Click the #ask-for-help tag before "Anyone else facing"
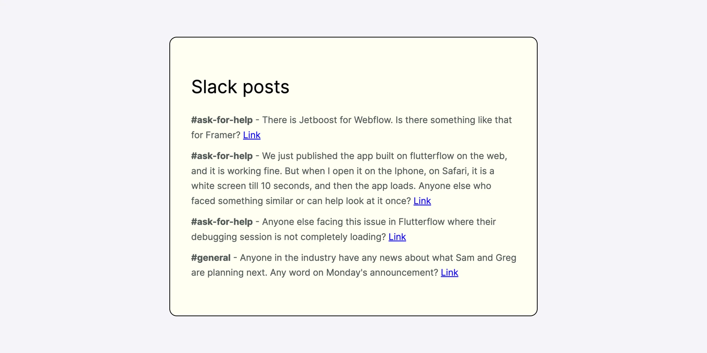The height and width of the screenshot is (353, 707). [x=222, y=222]
